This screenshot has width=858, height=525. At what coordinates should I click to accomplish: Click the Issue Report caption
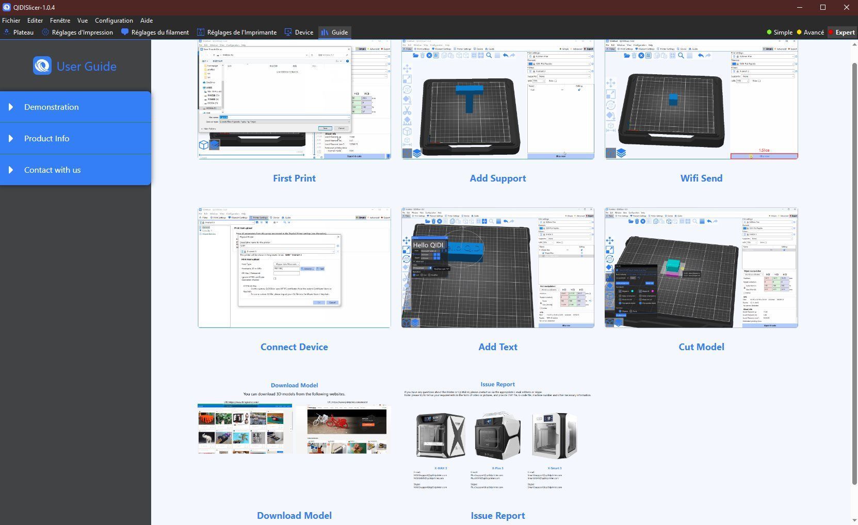click(x=498, y=515)
